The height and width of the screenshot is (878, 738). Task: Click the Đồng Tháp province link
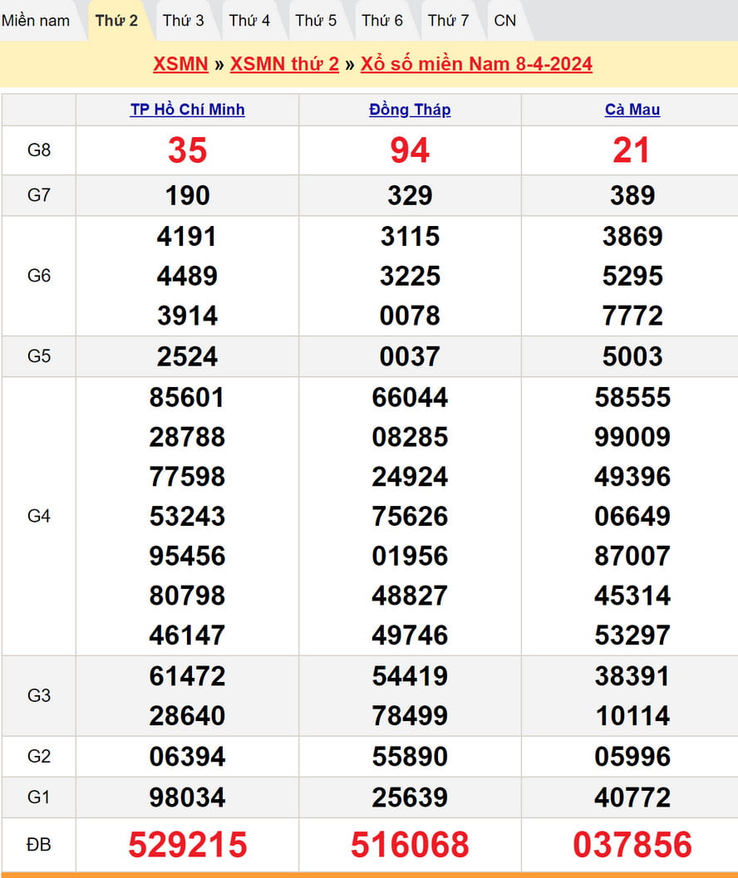pos(410,110)
